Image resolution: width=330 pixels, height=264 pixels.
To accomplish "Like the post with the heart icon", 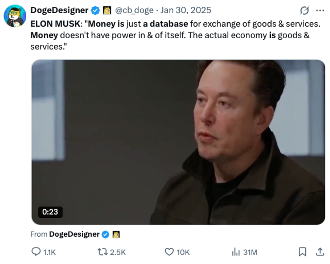I will tap(169, 252).
